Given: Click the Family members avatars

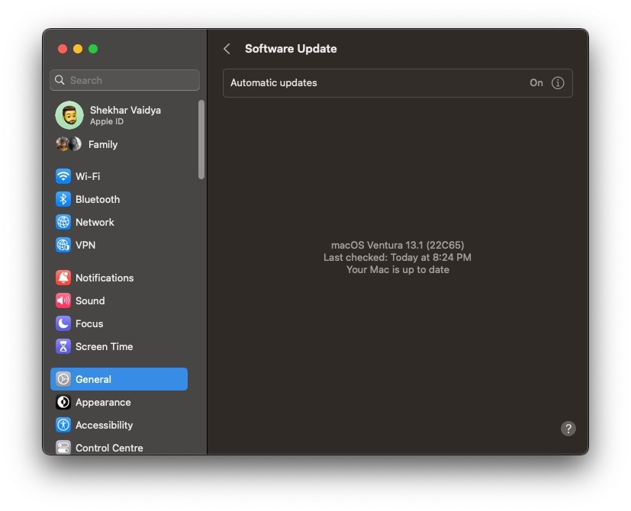Looking at the screenshot, I should pyautogui.click(x=69, y=144).
